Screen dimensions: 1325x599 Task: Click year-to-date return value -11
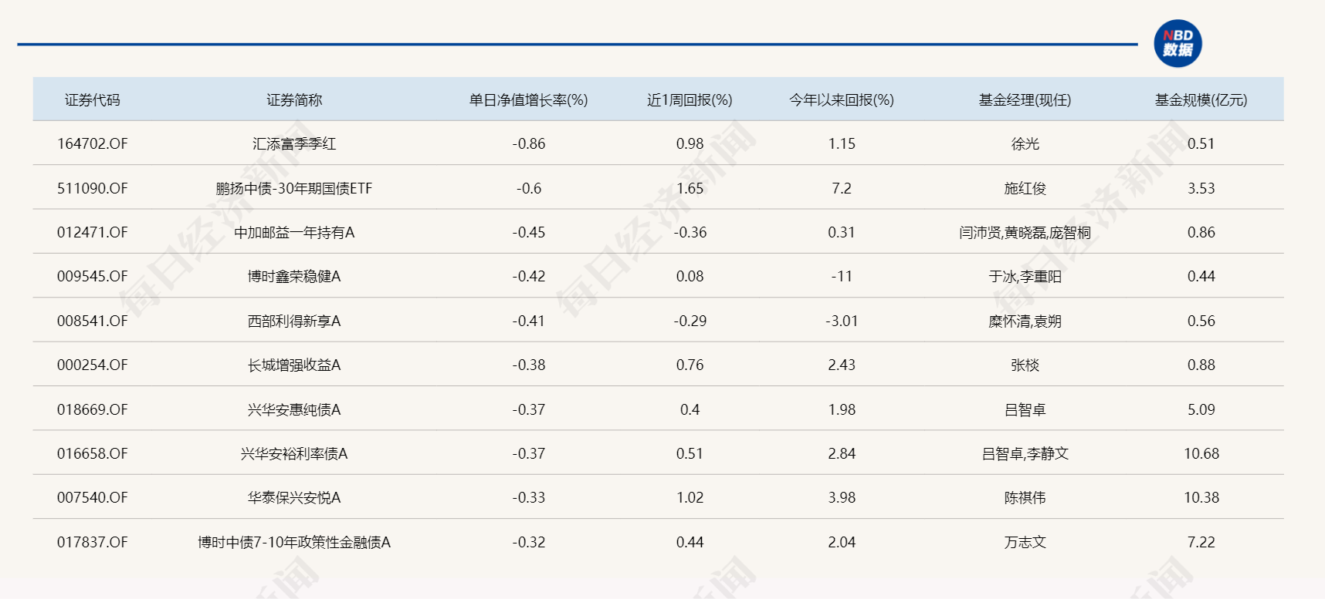842,276
